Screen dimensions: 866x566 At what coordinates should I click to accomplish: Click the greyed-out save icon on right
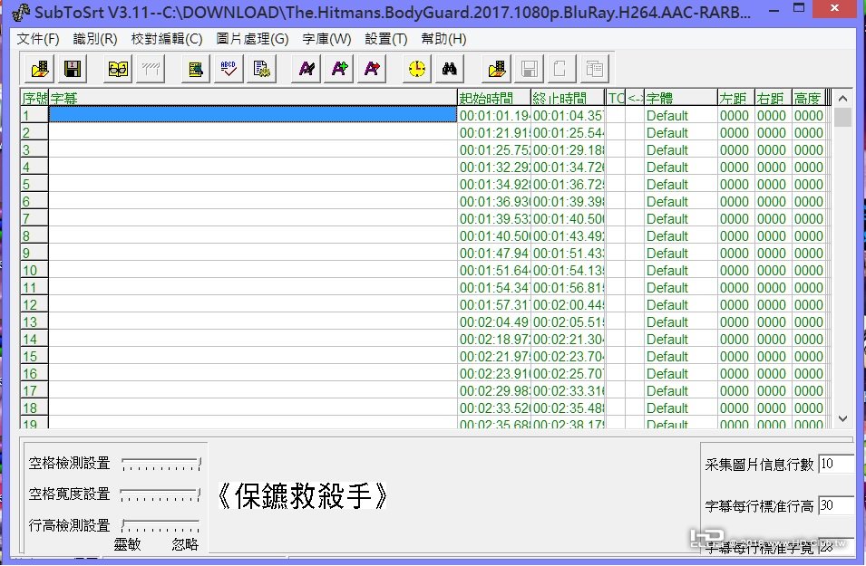529,69
